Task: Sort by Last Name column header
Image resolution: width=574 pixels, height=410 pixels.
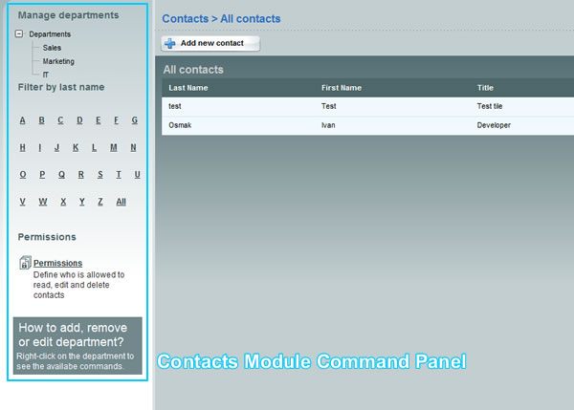Action: coord(188,88)
